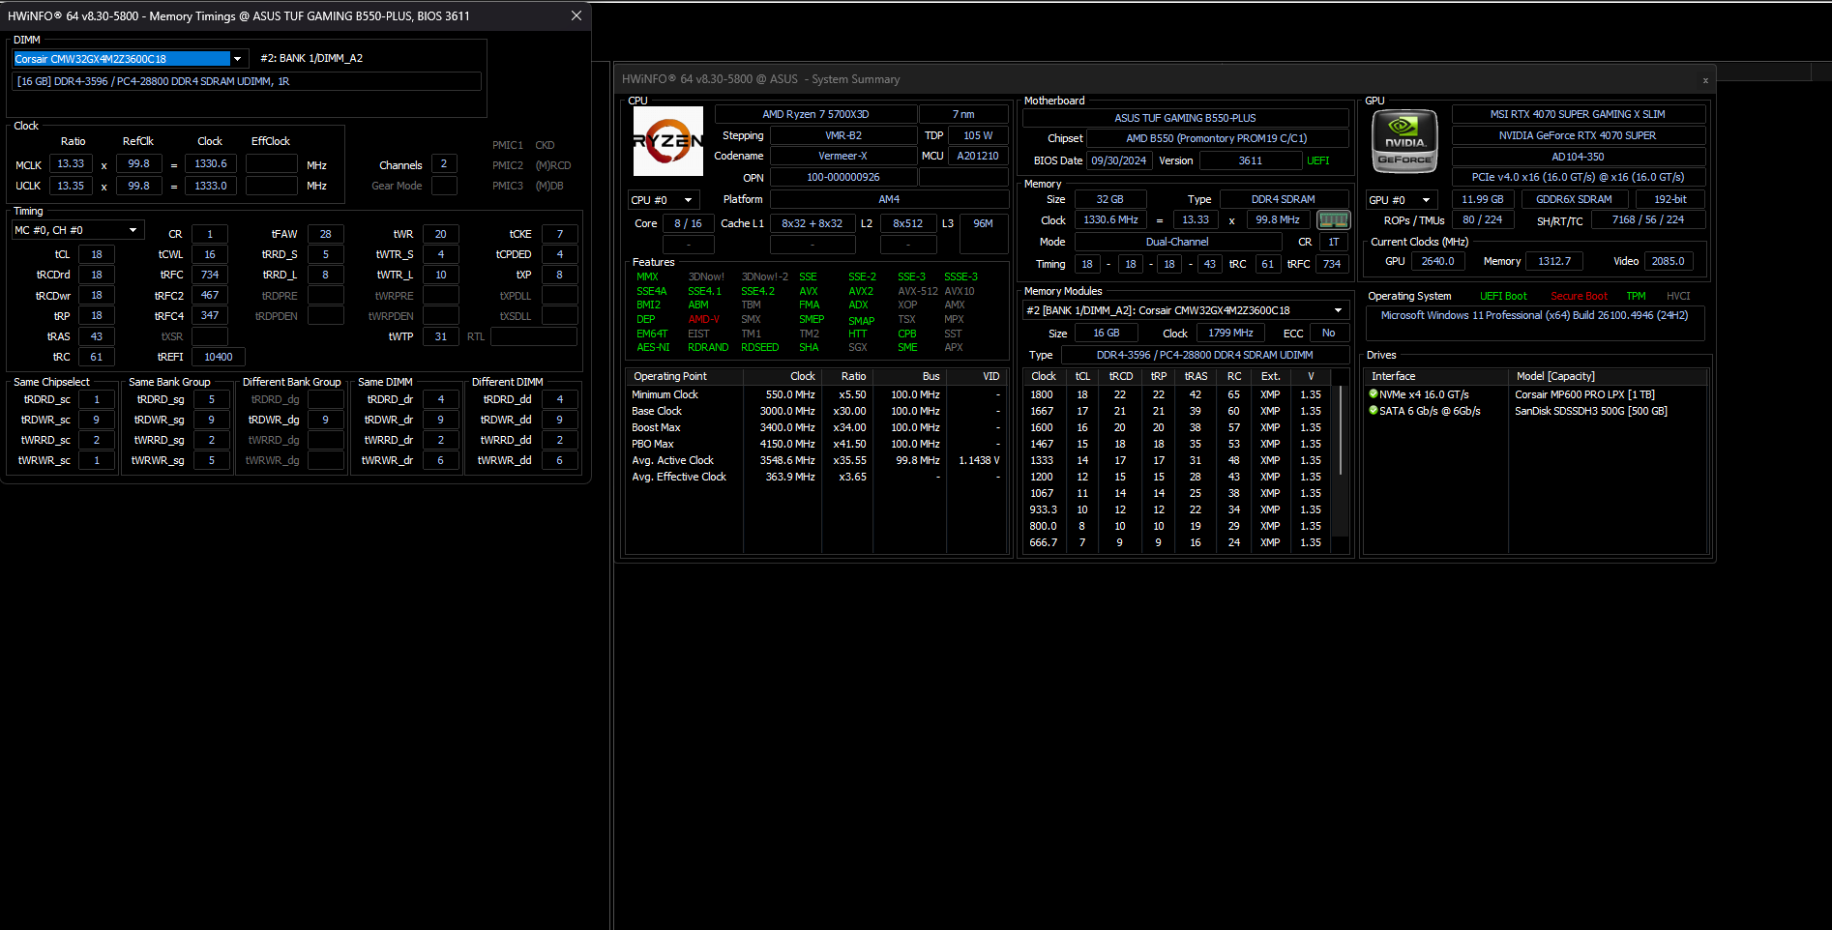The width and height of the screenshot is (1832, 930).
Task: Click the 1800 clock row in memory timings table
Action: tap(1177, 394)
